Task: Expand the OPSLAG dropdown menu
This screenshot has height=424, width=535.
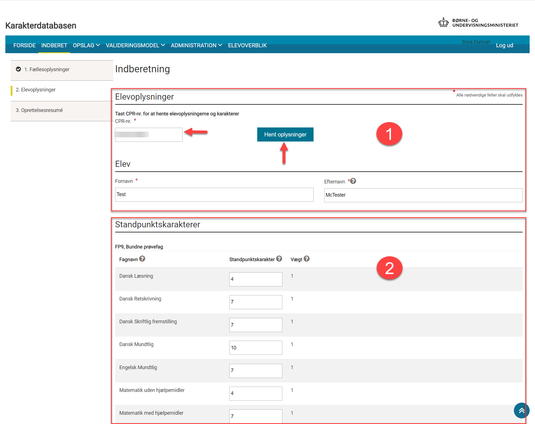Action: click(x=86, y=45)
